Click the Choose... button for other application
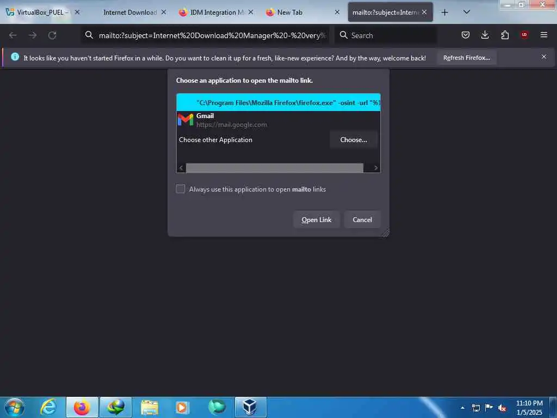Screen dimensions: 557x418 (x=354, y=140)
